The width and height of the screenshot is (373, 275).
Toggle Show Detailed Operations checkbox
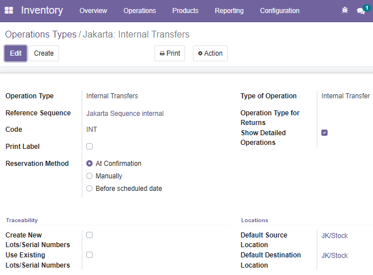(x=325, y=132)
